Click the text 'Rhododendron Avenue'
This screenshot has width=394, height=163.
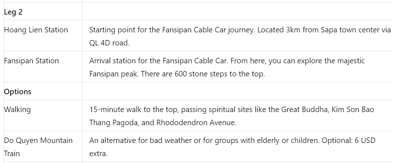pyautogui.click(x=196, y=123)
